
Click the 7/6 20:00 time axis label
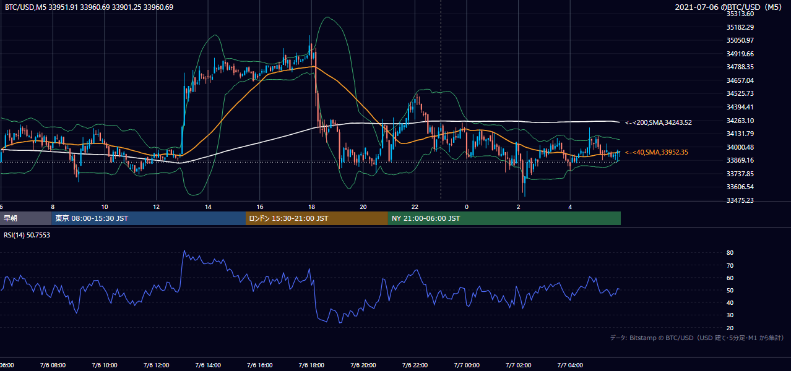pos(363,365)
